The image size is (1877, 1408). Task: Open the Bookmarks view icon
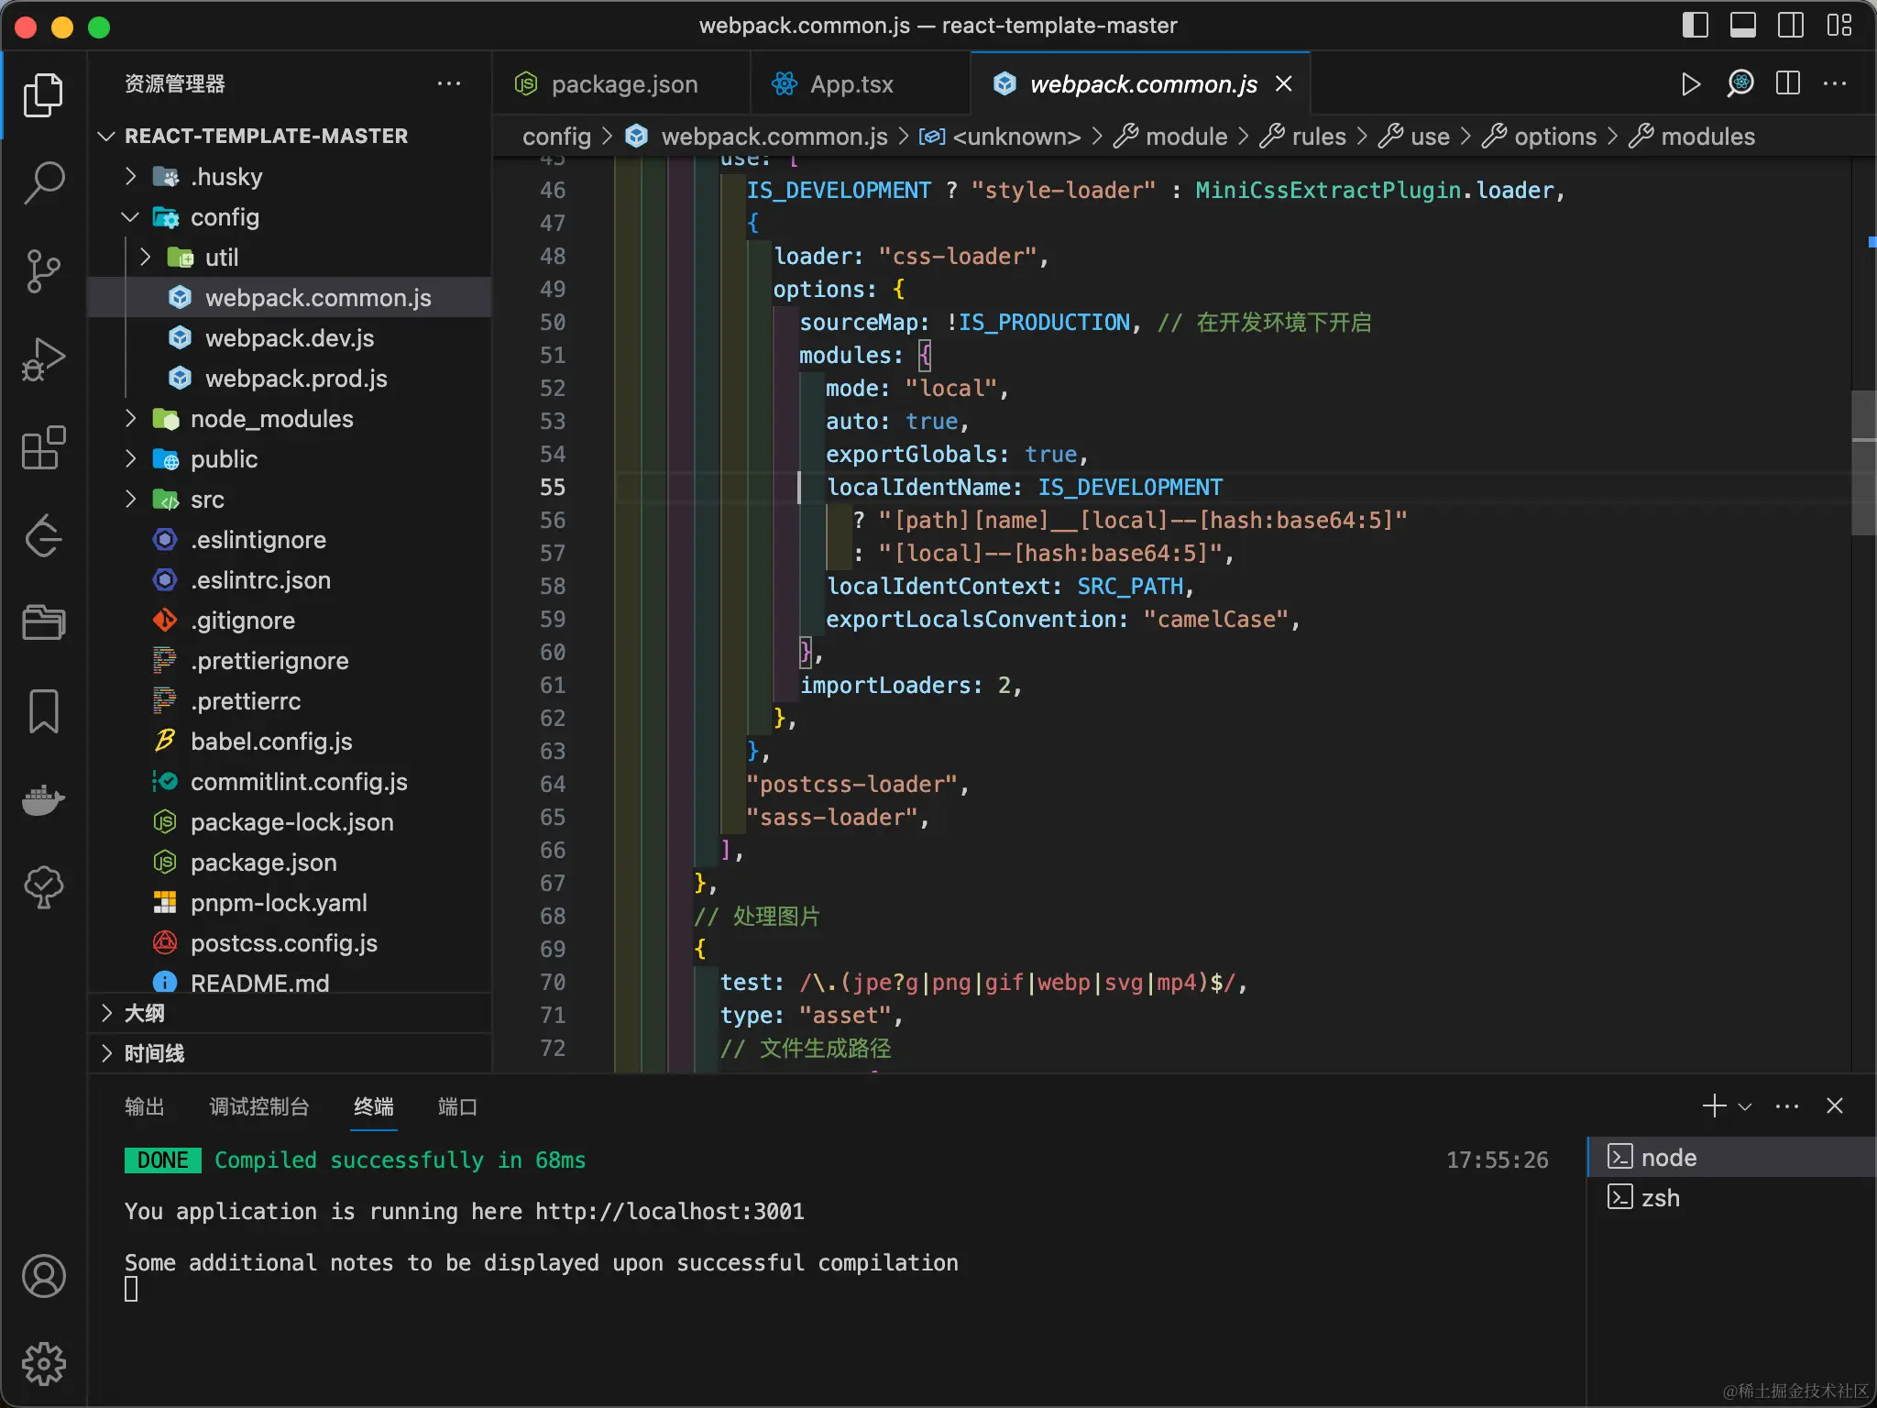pos(43,711)
